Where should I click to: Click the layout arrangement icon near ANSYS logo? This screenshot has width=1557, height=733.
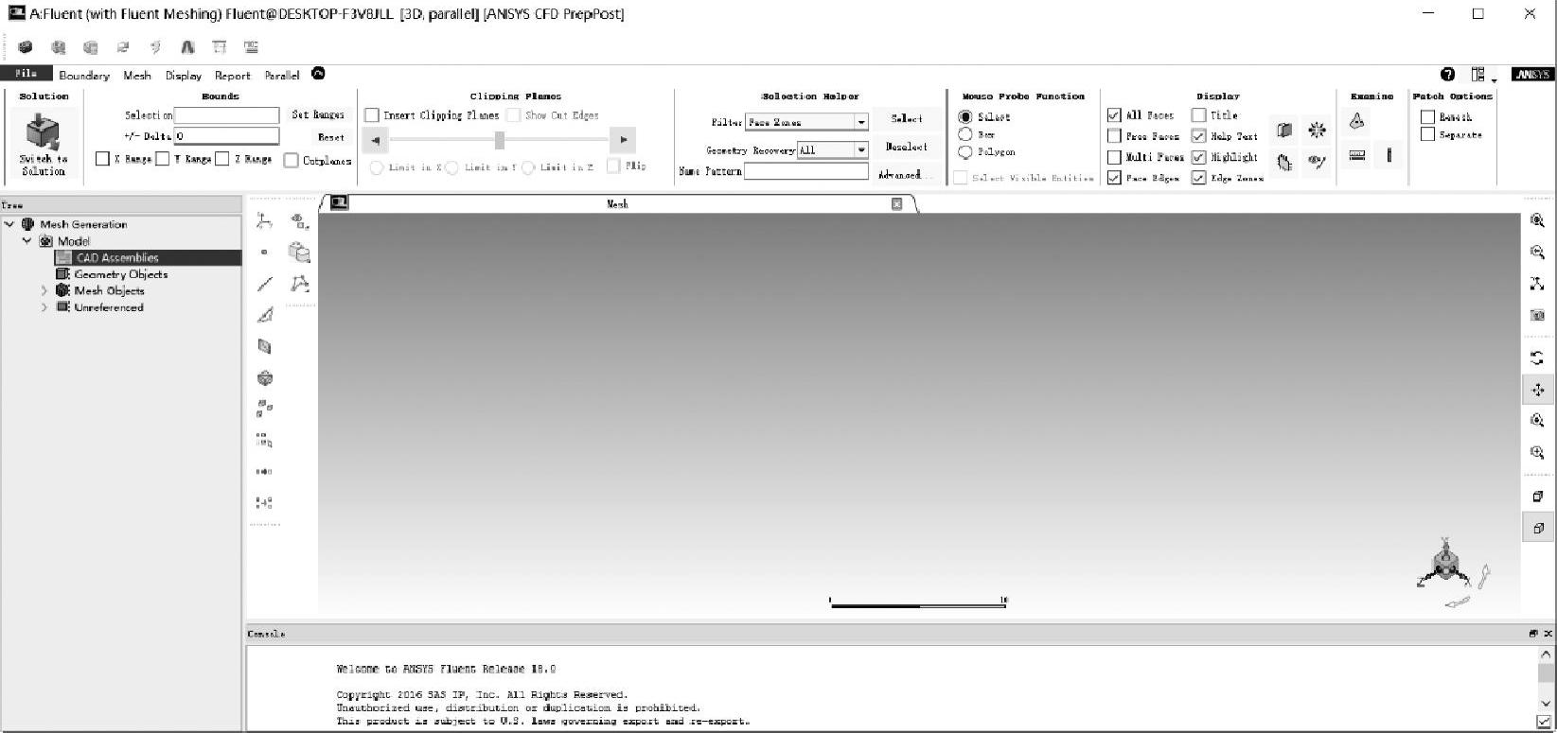(1479, 75)
